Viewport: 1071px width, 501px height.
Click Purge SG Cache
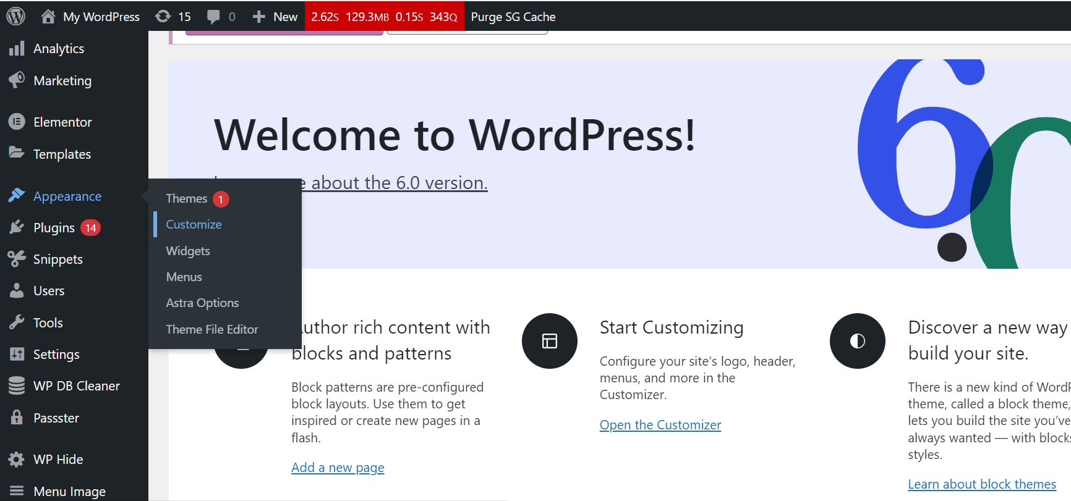point(513,17)
